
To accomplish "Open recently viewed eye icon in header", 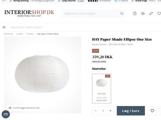I will tap(143, 14).
